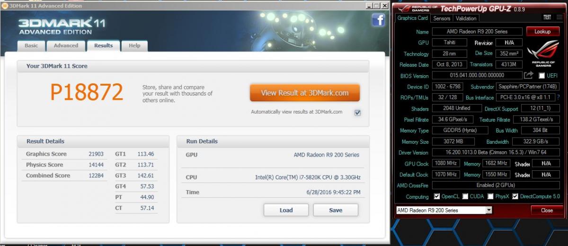Maximize the 3DMark 11 window

(x=377, y=6)
